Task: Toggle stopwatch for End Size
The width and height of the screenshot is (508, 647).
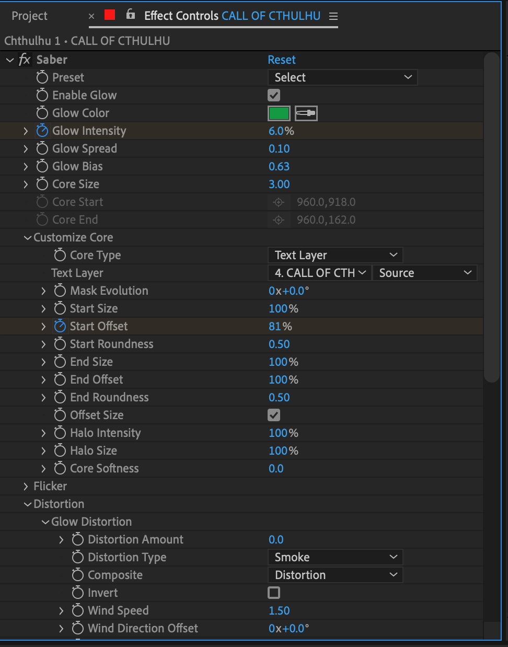Action: click(x=60, y=362)
